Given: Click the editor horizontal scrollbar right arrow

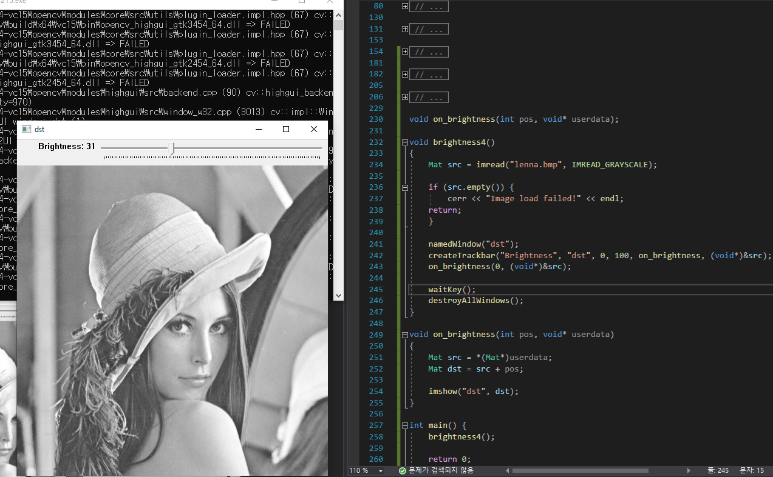Looking at the screenshot, I should pyautogui.click(x=688, y=470).
